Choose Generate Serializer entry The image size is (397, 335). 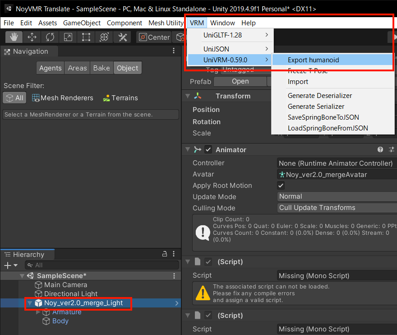click(332, 107)
